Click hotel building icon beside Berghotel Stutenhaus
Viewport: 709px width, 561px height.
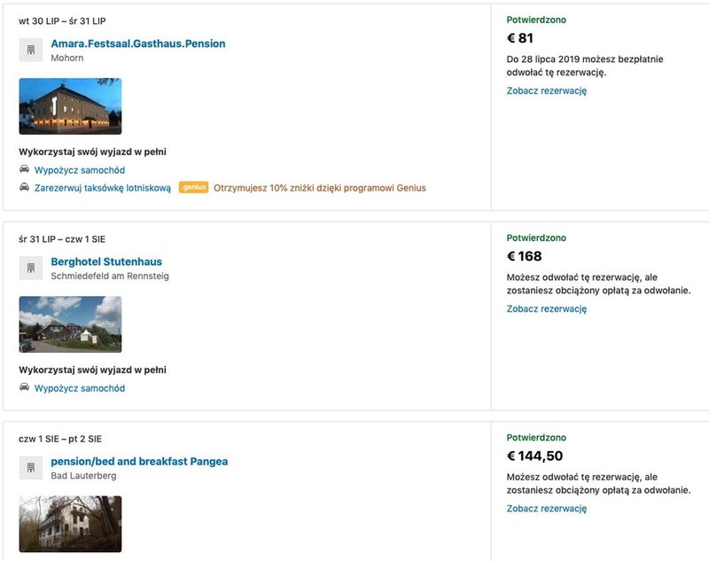(31, 268)
